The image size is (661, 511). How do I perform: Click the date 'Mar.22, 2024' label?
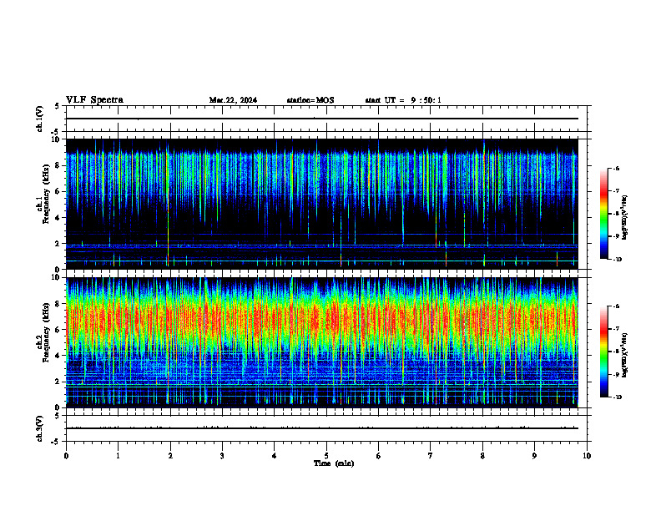coord(233,100)
